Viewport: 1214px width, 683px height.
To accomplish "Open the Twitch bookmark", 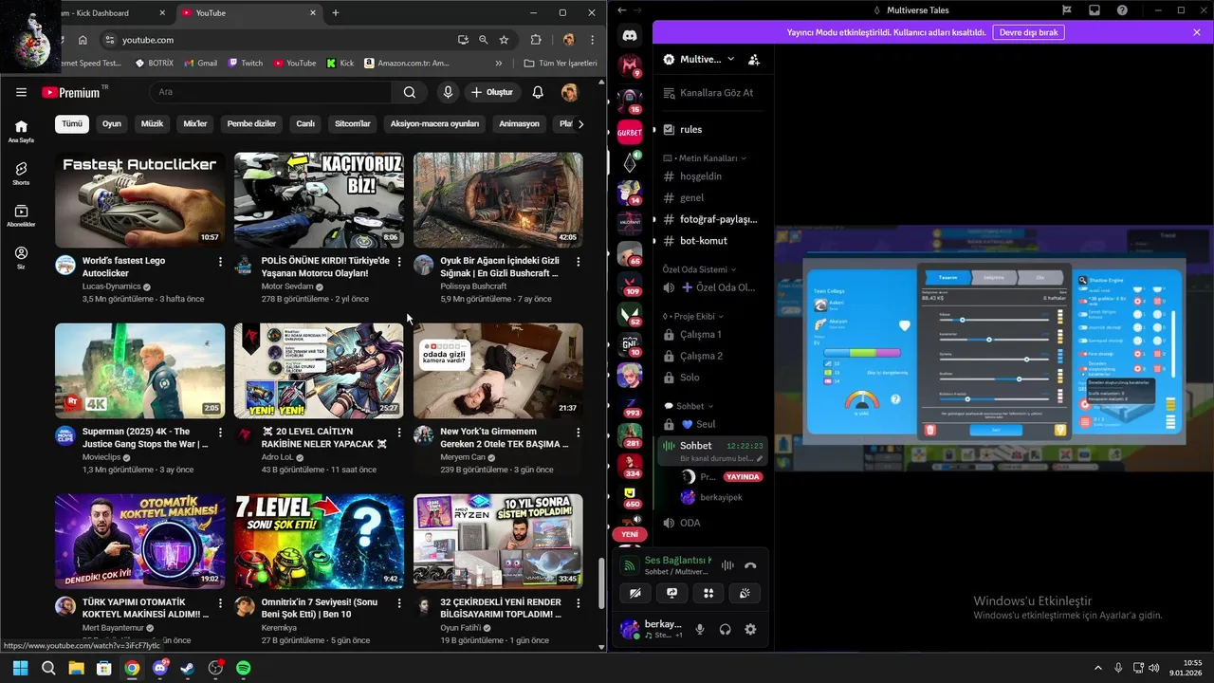I will coord(245,64).
